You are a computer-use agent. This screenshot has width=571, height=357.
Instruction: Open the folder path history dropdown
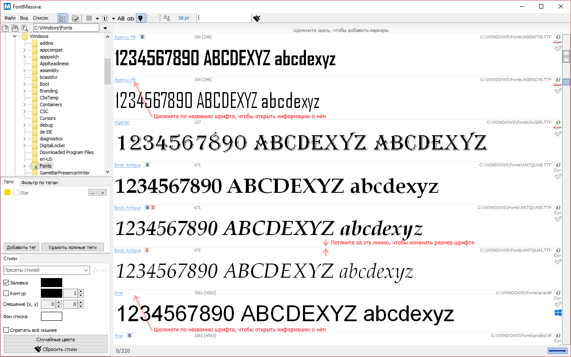coord(105,28)
